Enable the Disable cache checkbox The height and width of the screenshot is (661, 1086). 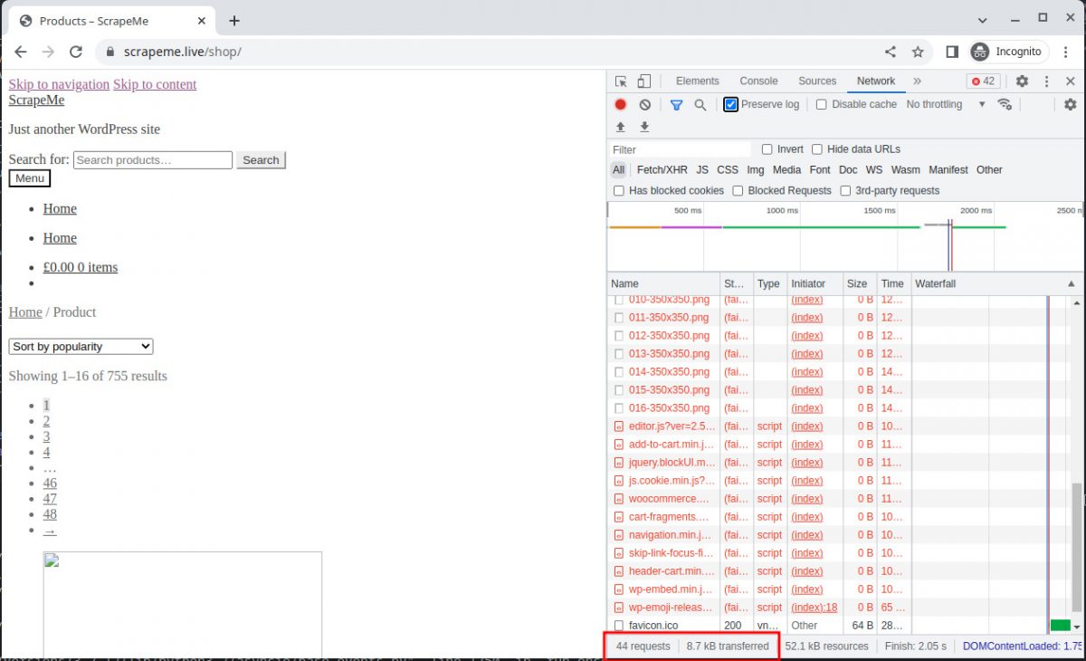(822, 105)
